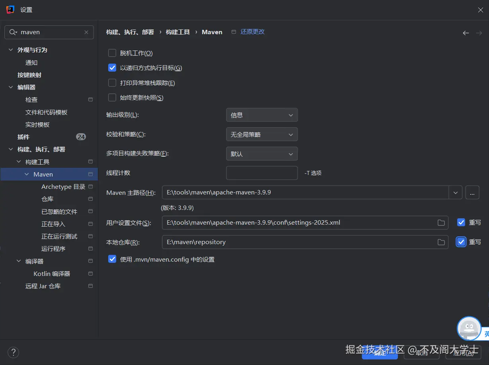The image size is (489, 365).
Task: Click breadcrumb 构建、执行、部署
Action: tap(130, 32)
